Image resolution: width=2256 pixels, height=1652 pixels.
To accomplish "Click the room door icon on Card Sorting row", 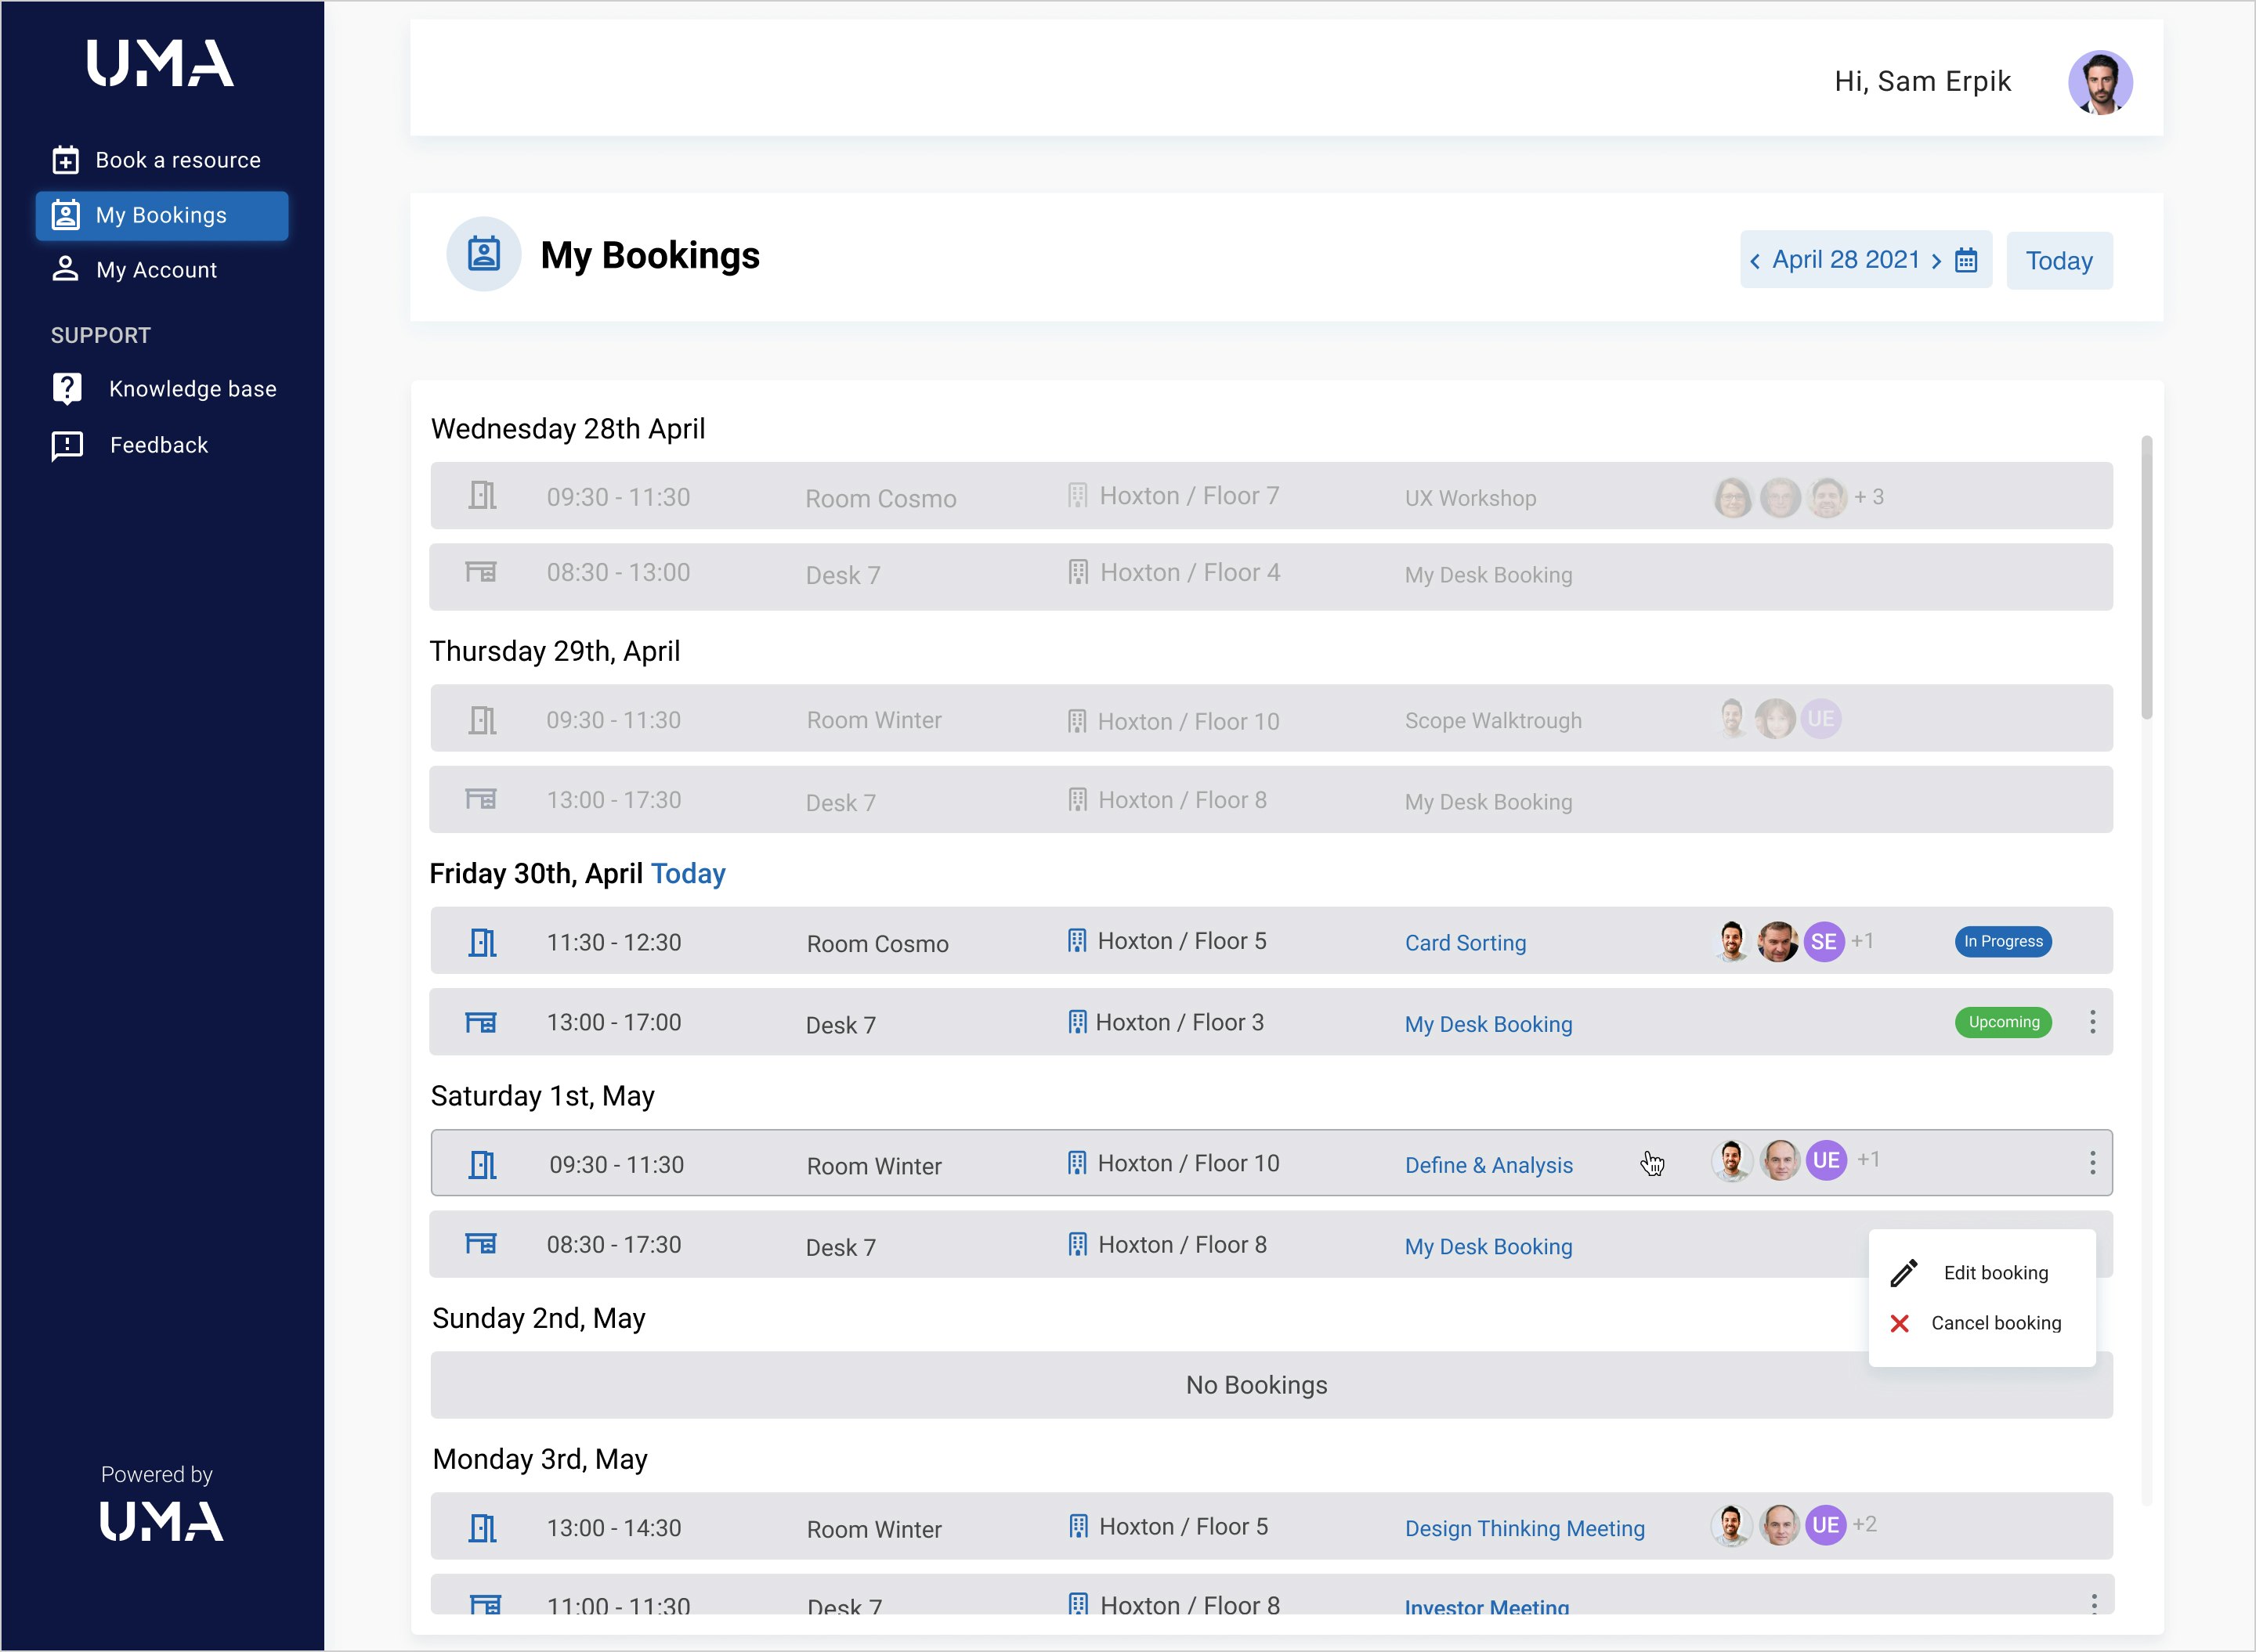I will click(483, 942).
